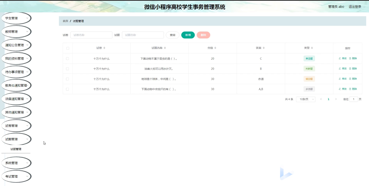Select page 1 in pagination

[329, 99]
